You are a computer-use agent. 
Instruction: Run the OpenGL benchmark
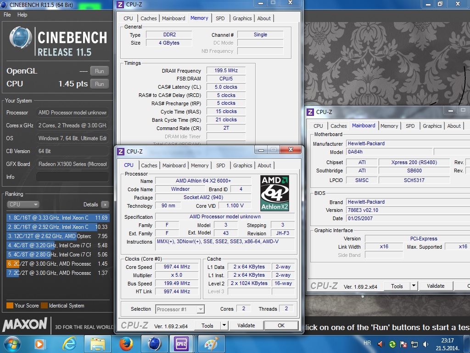(100, 71)
